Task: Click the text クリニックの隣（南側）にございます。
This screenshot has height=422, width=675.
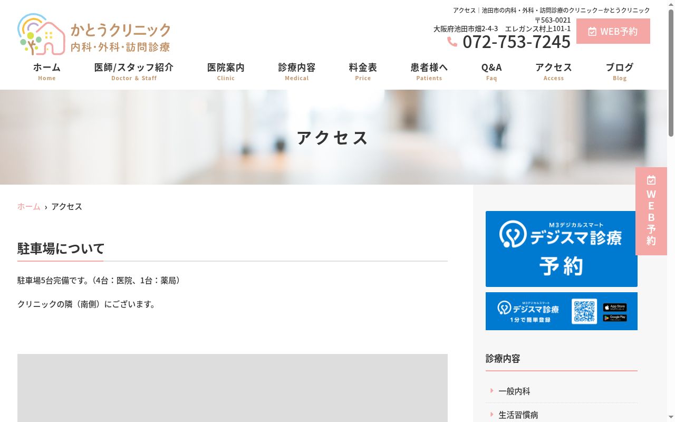Action: click(88, 304)
